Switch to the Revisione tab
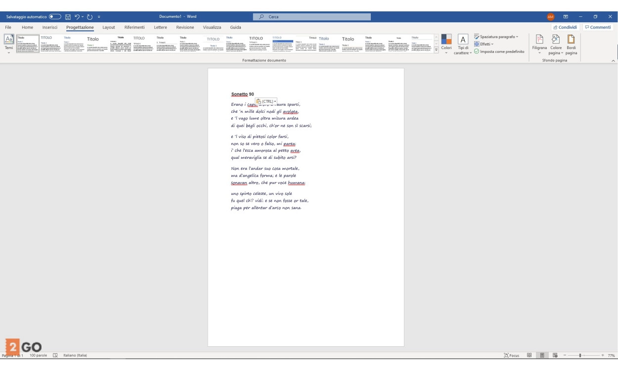The width and height of the screenshot is (618, 371). point(185,28)
